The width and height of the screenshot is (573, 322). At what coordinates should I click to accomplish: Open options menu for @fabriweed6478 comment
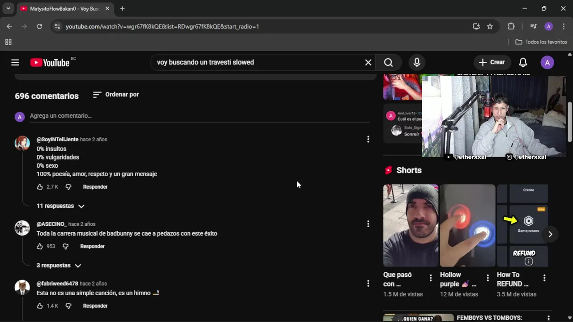(x=368, y=284)
